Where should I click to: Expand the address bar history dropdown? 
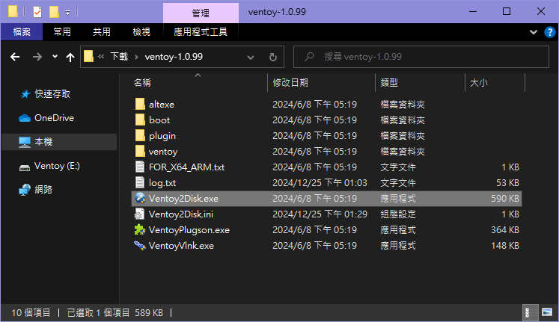tap(251, 57)
